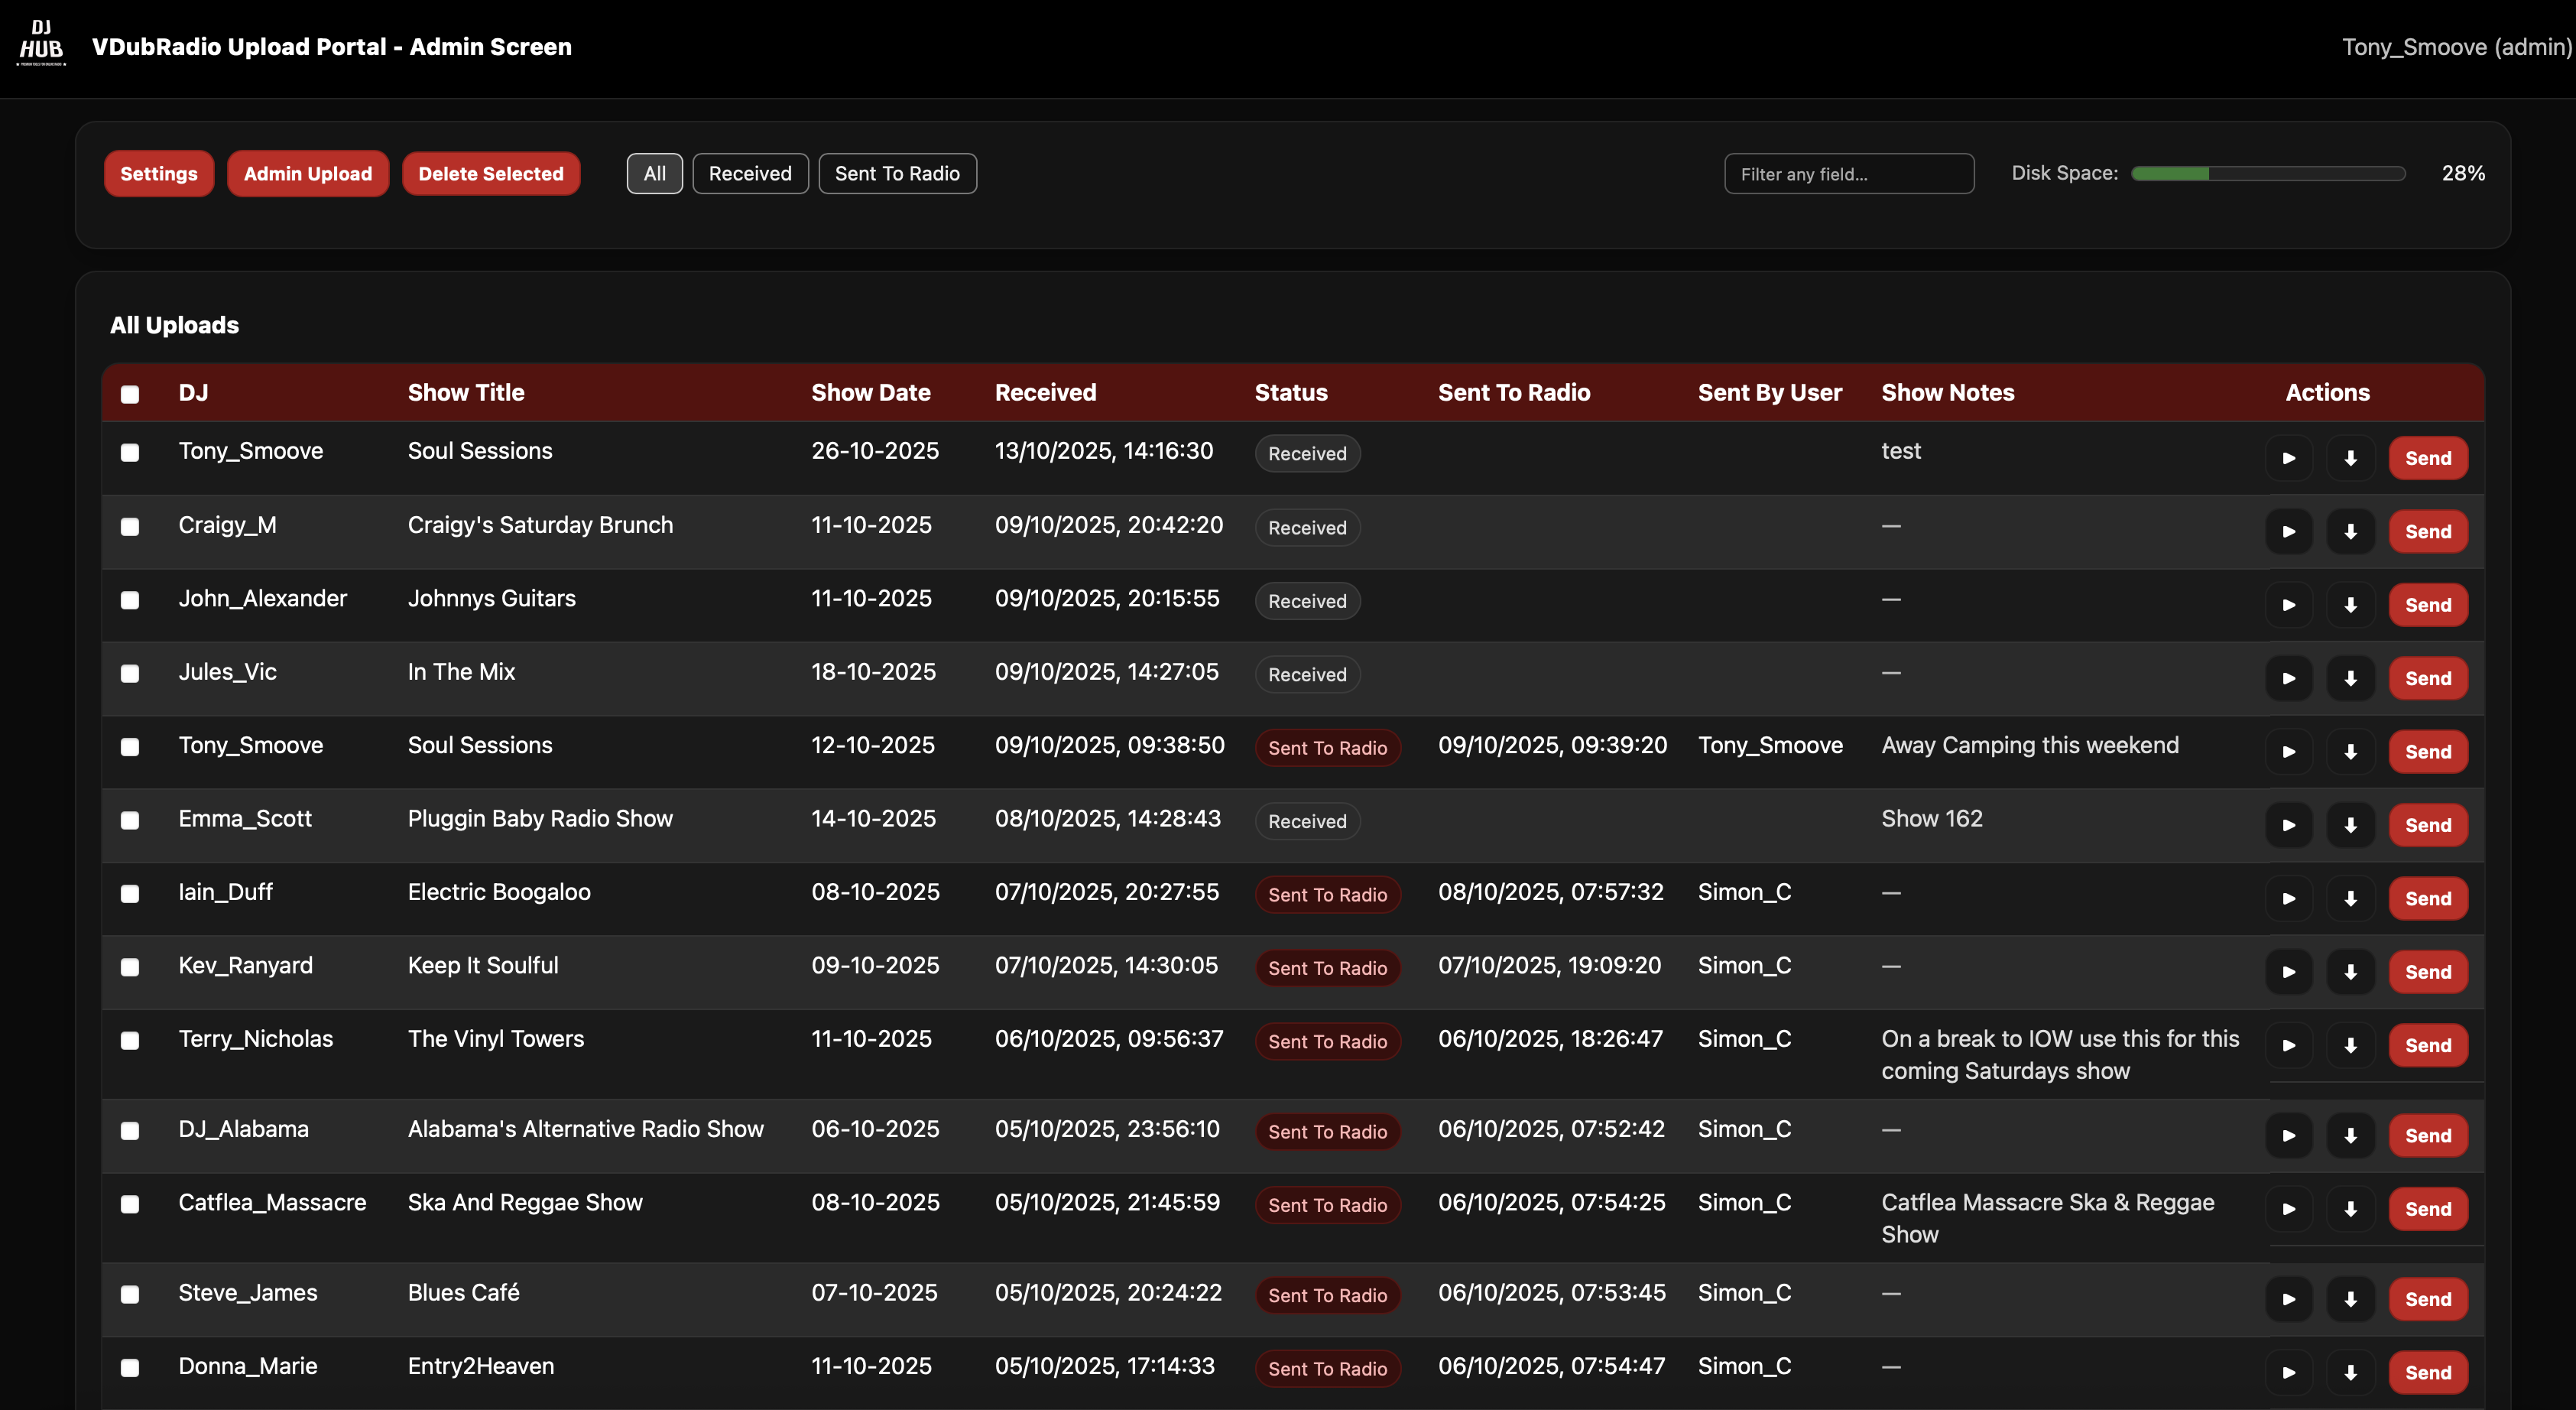Play the Ska And Reggae Show audio
The height and width of the screenshot is (1410, 2576).
pyautogui.click(x=2290, y=1208)
